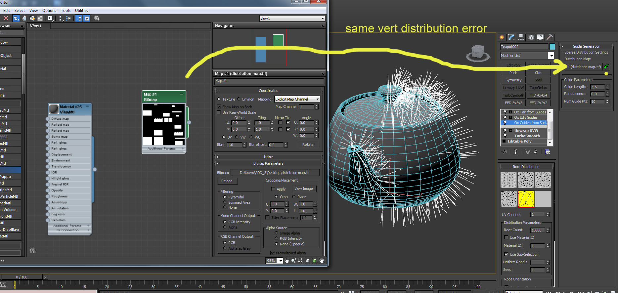Click the Configure Modifier Sets icon
The height and width of the screenshot is (293, 618).
point(547,152)
